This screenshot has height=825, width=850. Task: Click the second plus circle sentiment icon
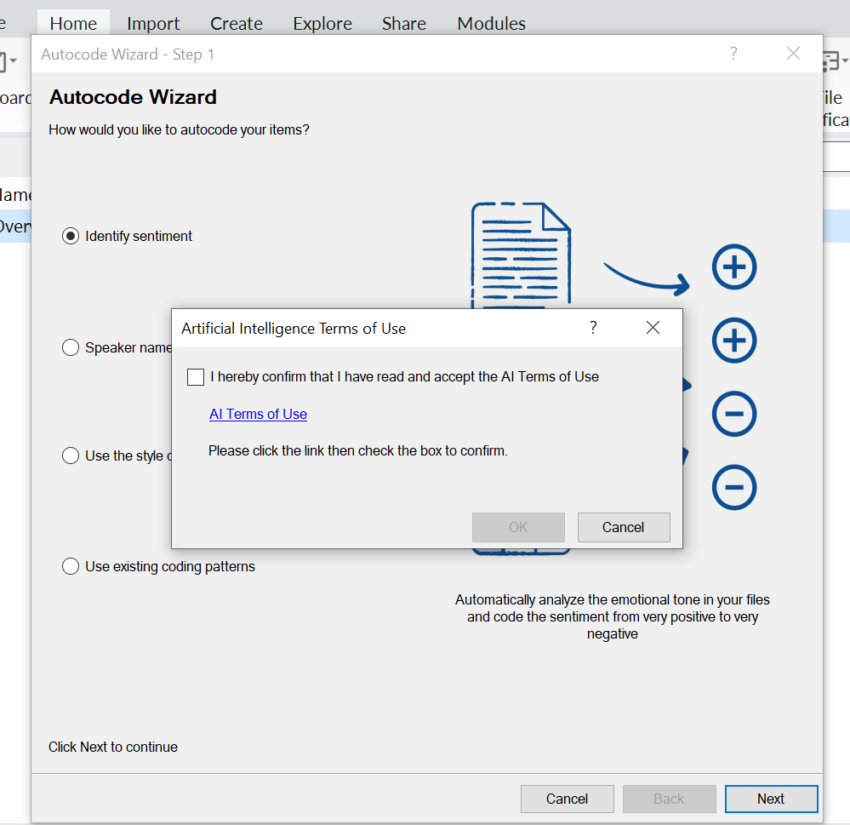click(x=733, y=341)
